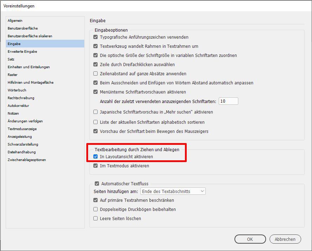This screenshot has height=251, width=312.
Task: Click the recently used fonts number field
Action: pos(228,101)
